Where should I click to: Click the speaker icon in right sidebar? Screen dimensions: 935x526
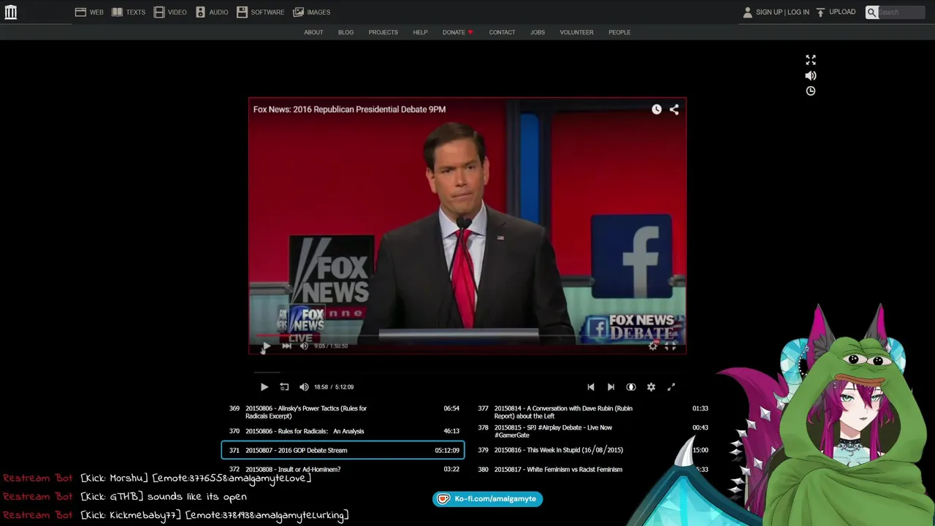[811, 75]
